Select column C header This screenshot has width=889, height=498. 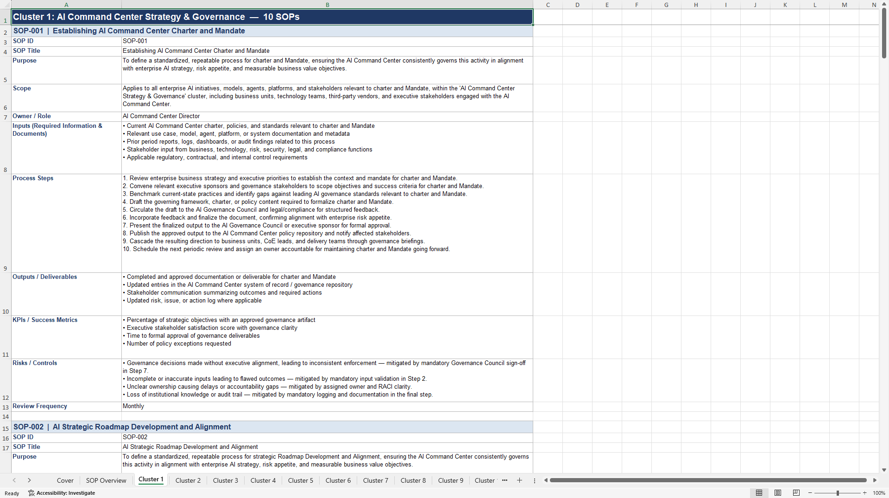pos(548,5)
